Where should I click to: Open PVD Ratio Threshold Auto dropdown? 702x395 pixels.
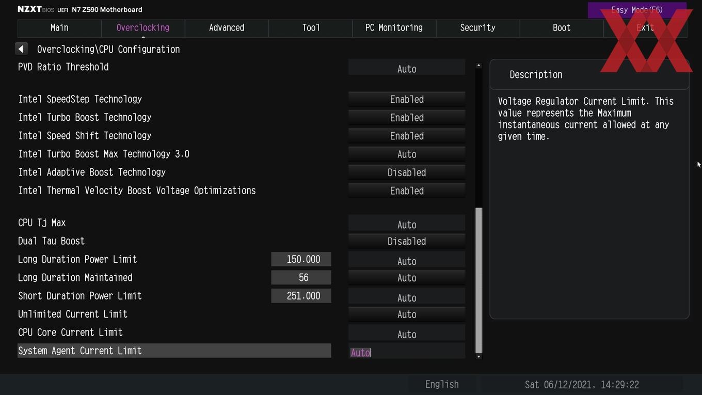coord(407,67)
